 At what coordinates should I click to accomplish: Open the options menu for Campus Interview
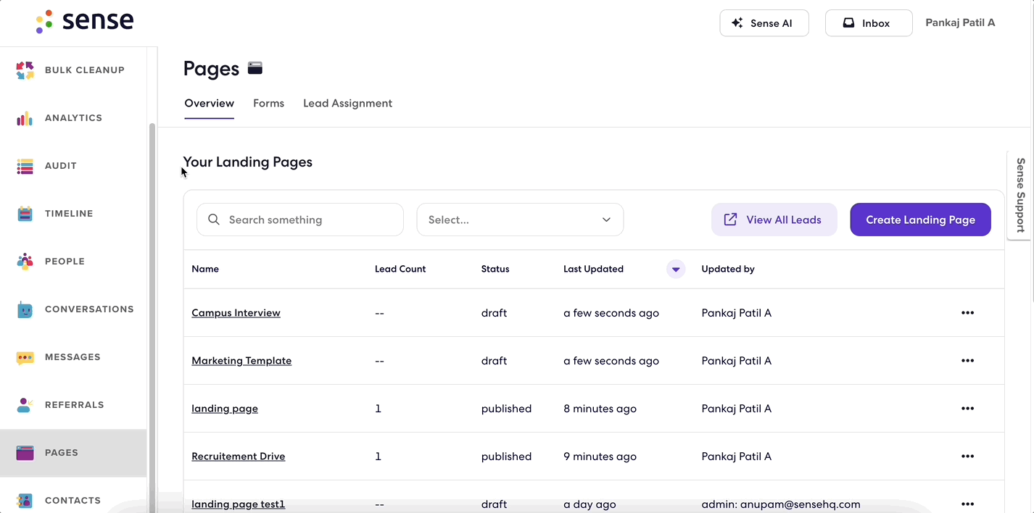click(967, 313)
